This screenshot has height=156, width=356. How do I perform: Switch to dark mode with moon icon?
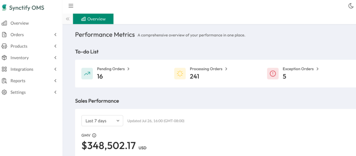click(x=351, y=6)
